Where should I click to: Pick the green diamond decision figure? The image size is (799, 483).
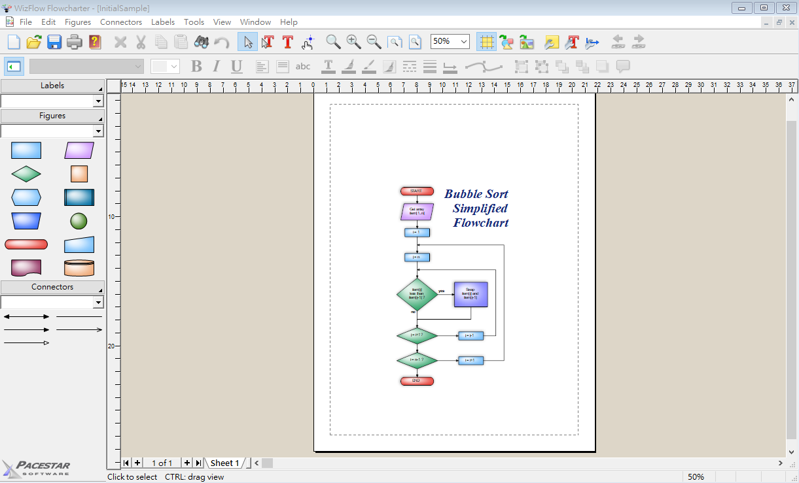click(x=26, y=174)
